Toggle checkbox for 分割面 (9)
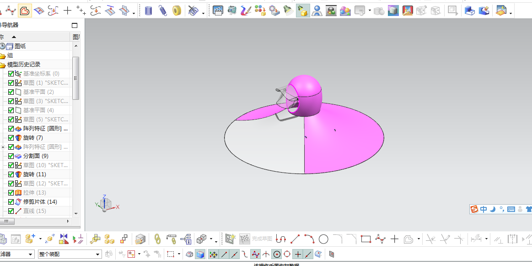This screenshot has height=266, width=532. click(x=11, y=156)
